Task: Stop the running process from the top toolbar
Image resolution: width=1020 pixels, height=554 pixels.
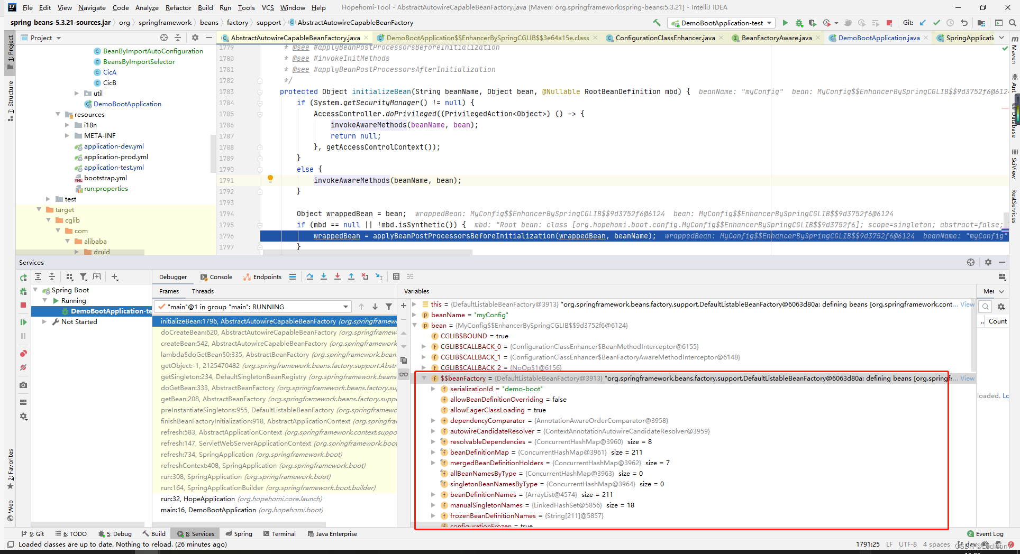Action: tap(889, 23)
